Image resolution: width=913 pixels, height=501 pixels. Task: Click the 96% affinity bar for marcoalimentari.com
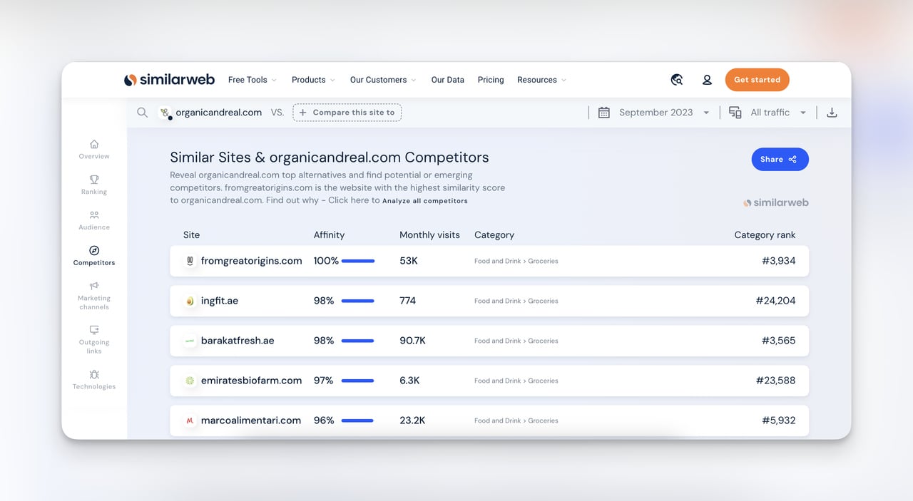(357, 420)
